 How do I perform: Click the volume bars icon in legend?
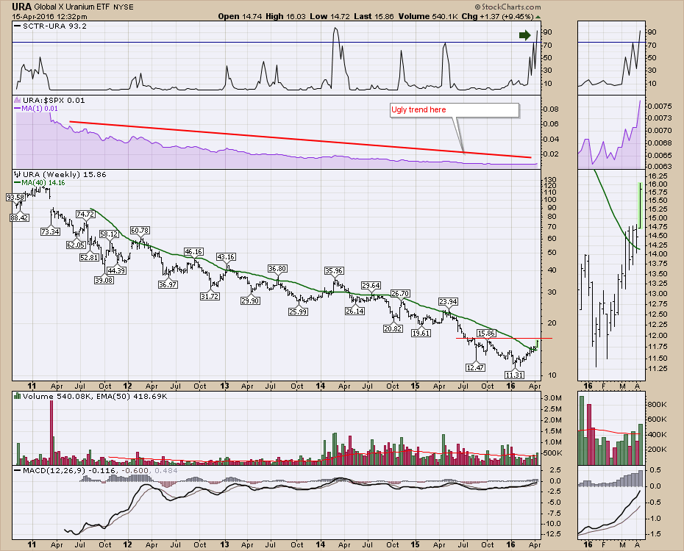pyautogui.click(x=18, y=397)
